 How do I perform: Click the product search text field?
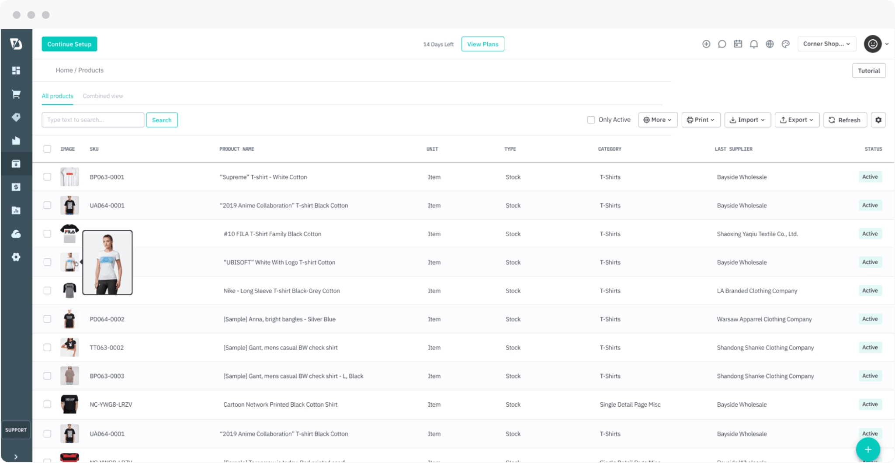(93, 120)
